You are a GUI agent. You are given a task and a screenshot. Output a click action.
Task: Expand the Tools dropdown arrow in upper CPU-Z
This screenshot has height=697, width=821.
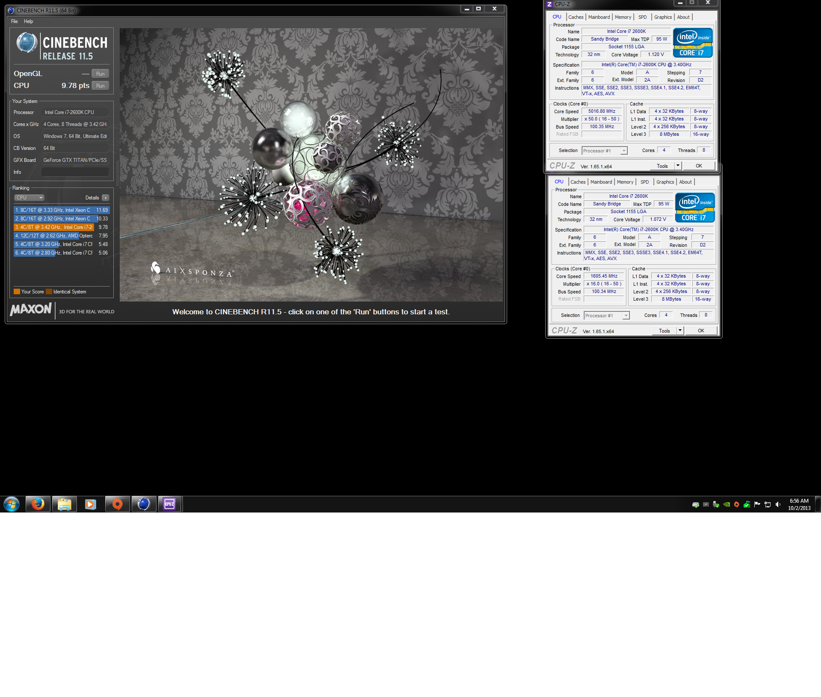678,166
